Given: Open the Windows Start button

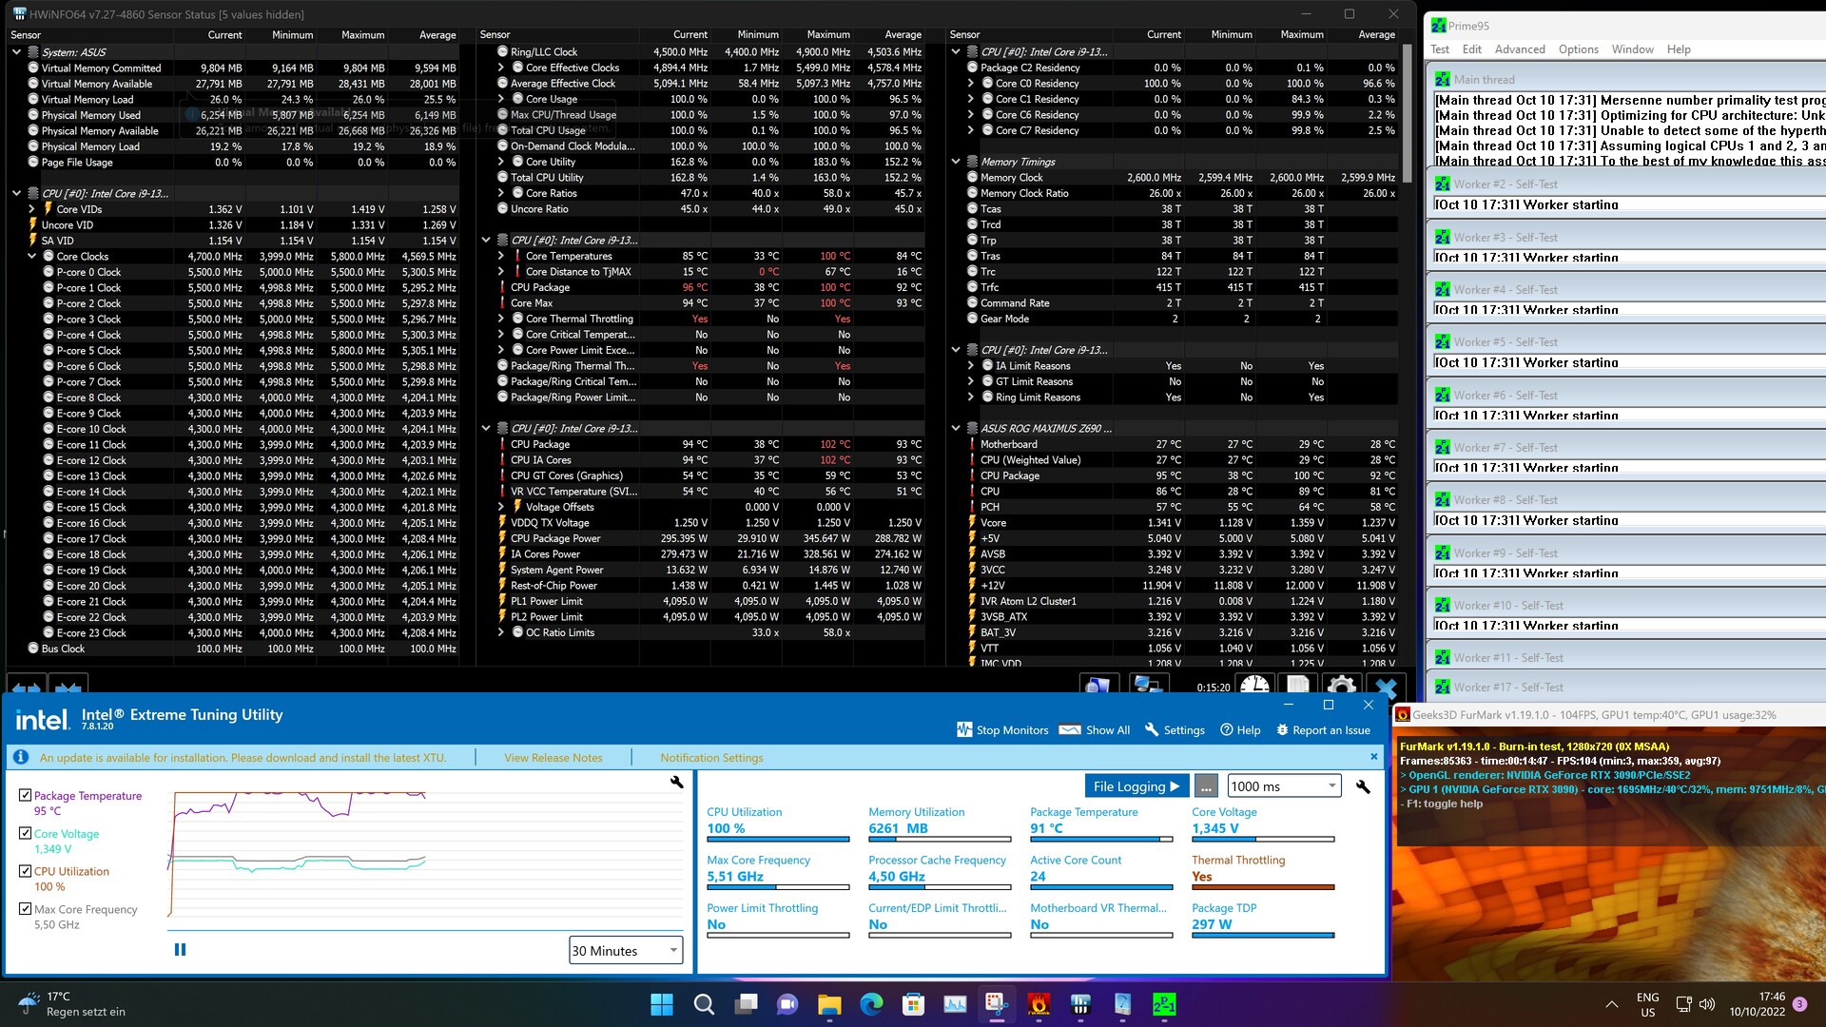Looking at the screenshot, I should click(x=662, y=1004).
